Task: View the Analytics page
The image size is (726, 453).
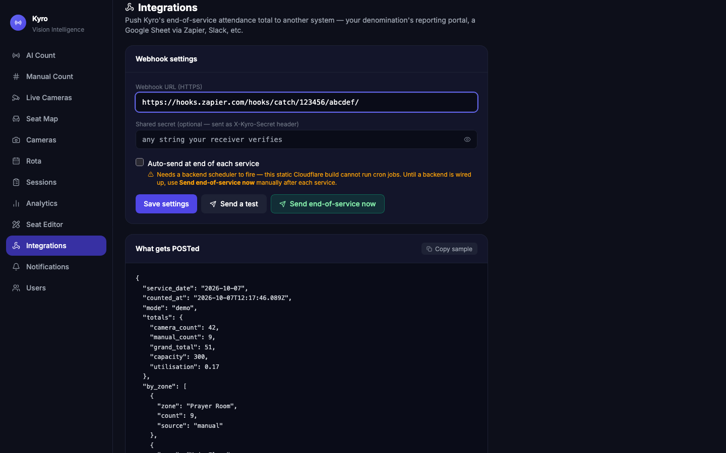Action: click(56, 203)
